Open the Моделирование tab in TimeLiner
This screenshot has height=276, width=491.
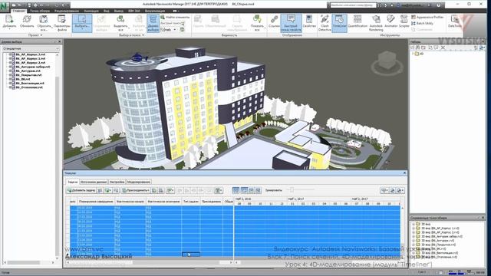(x=139, y=182)
